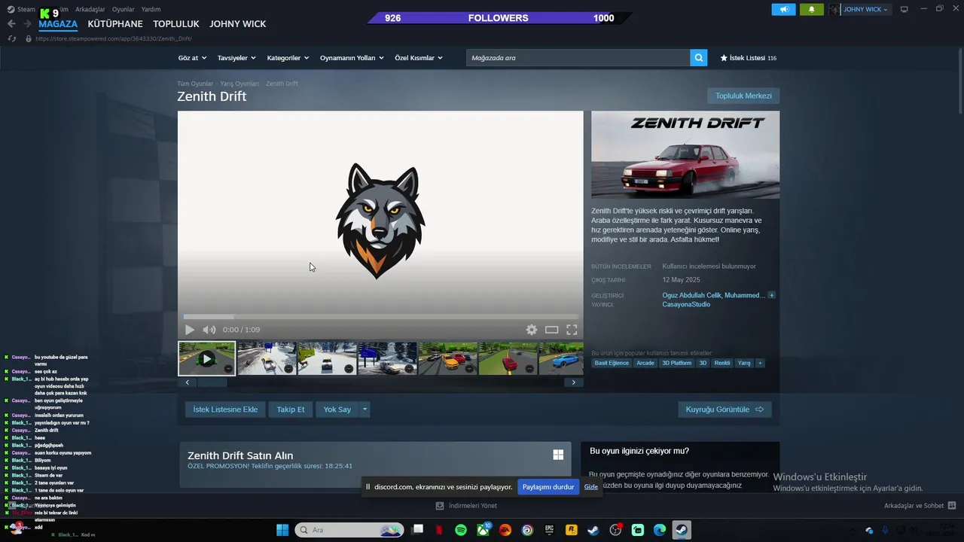
Task: Expand the Tavsiyeler dropdown
Action: click(x=236, y=58)
